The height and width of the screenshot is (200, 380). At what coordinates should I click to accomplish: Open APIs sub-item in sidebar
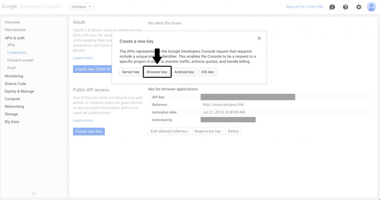click(x=11, y=45)
